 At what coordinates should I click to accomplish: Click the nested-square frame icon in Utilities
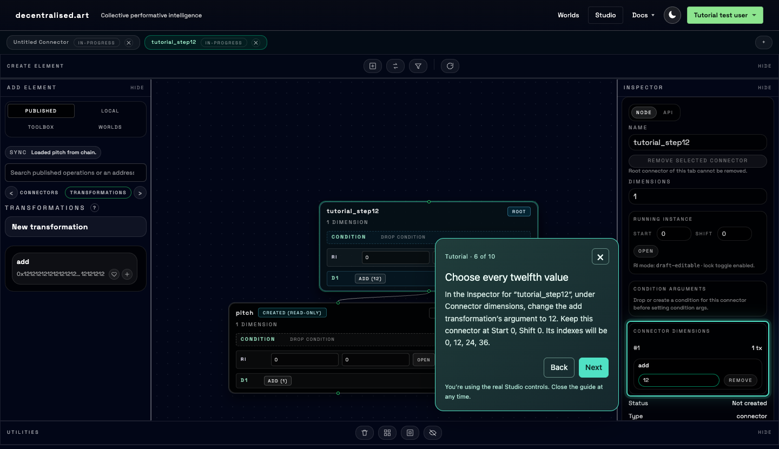410,433
